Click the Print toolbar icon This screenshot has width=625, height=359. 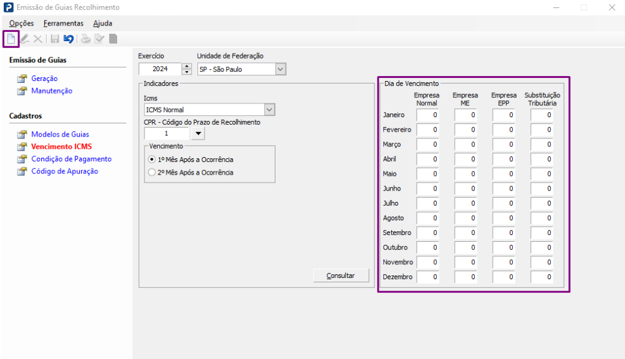pyautogui.click(x=86, y=39)
